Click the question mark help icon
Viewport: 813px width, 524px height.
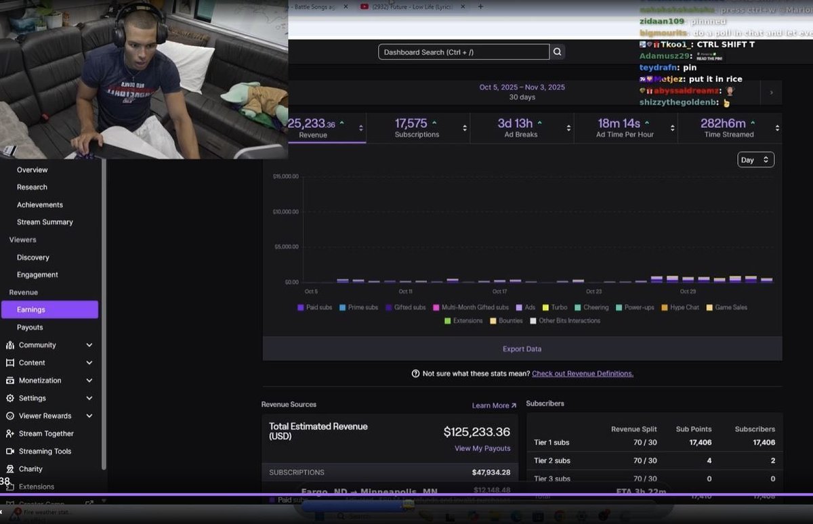(415, 374)
